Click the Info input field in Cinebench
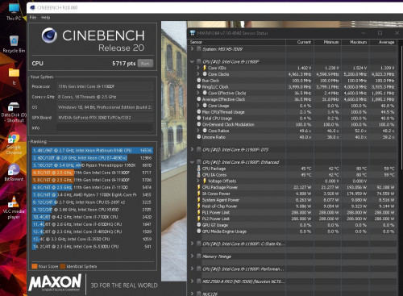Screen dimensions: 403x296 click(x=105, y=128)
